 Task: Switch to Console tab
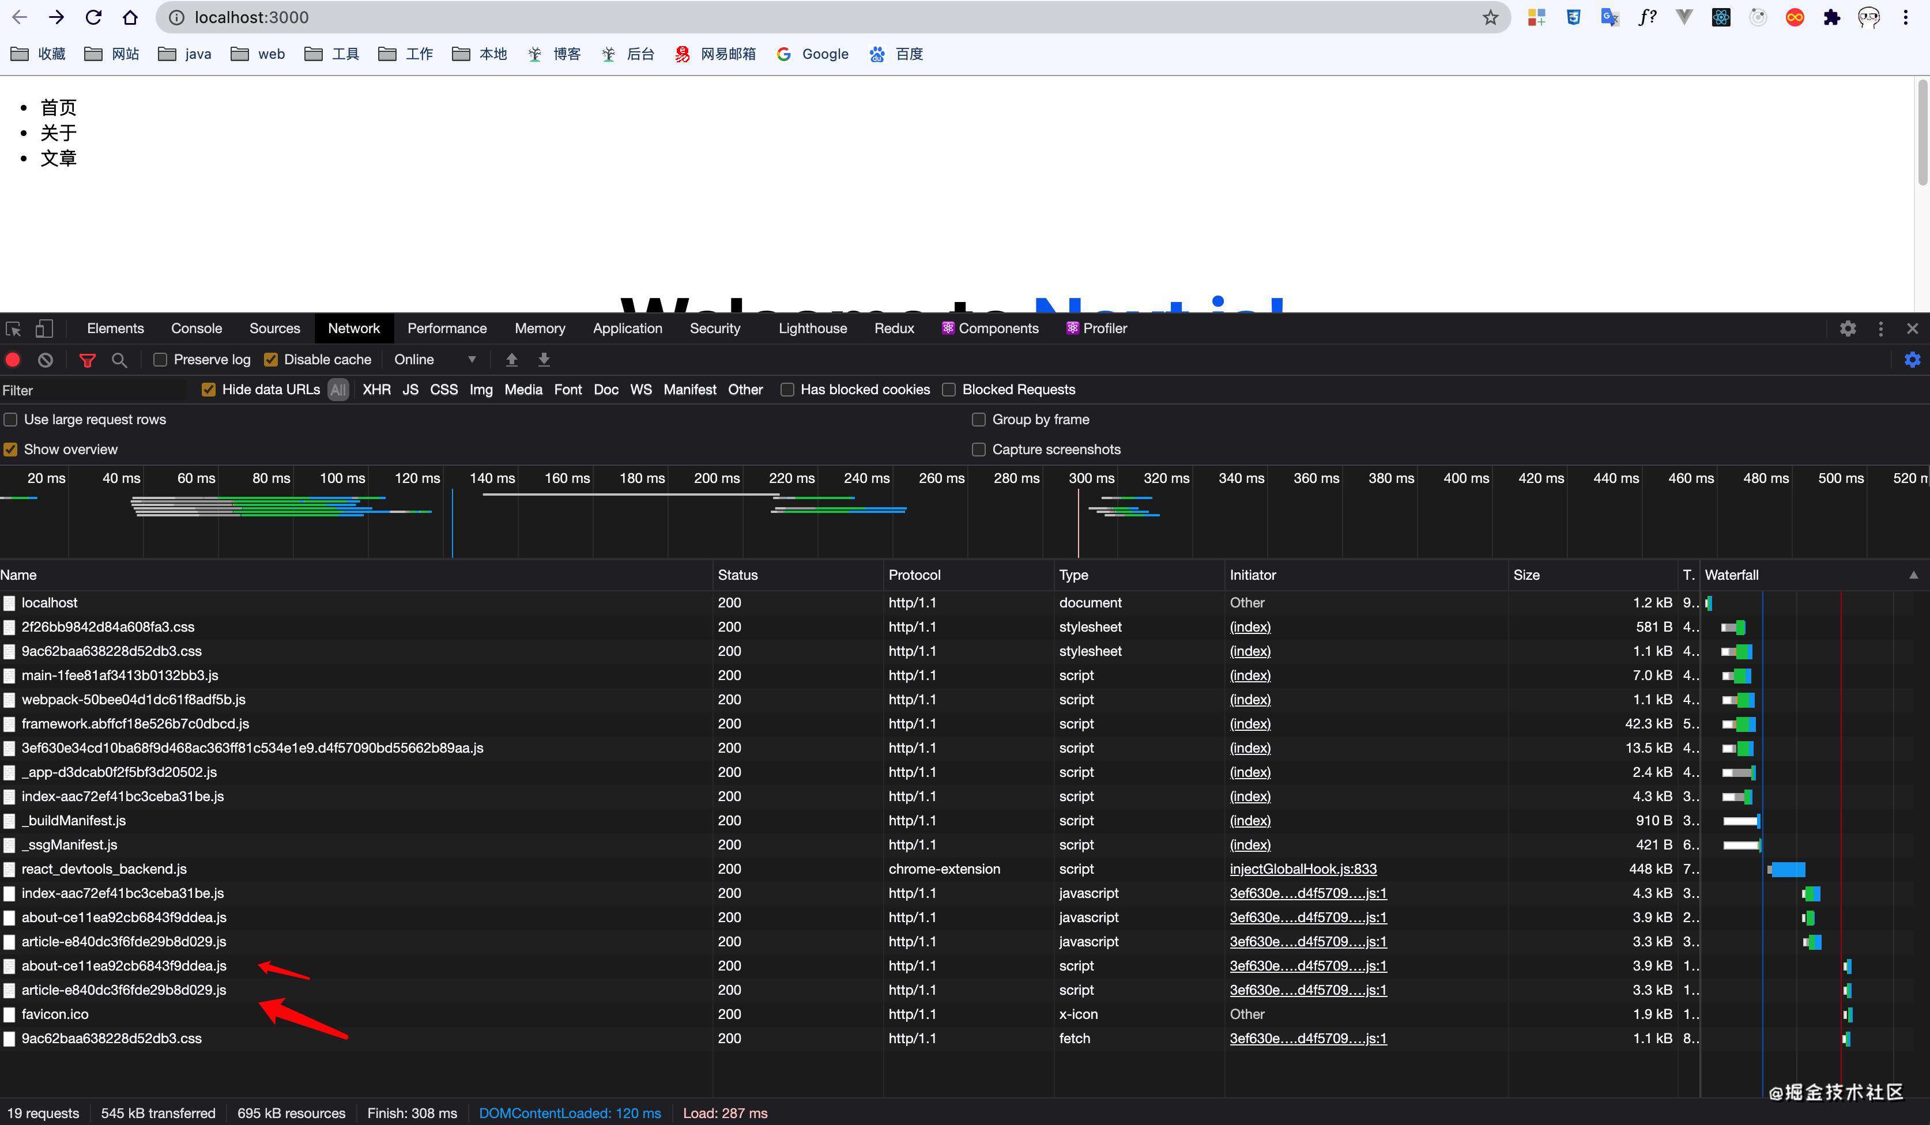[197, 329]
